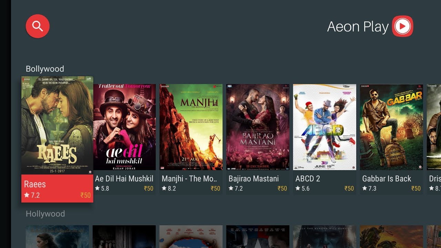Click the star icon under Gabbar Is Back

365,188
